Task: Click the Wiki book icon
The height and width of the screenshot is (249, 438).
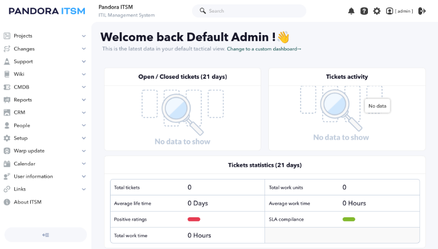Action: (7, 74)
